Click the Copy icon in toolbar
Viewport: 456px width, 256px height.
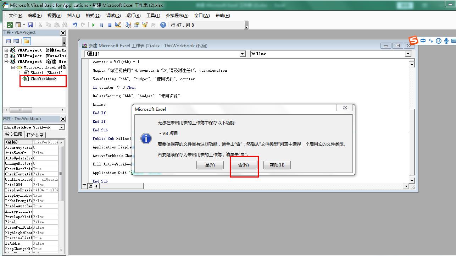48,25
